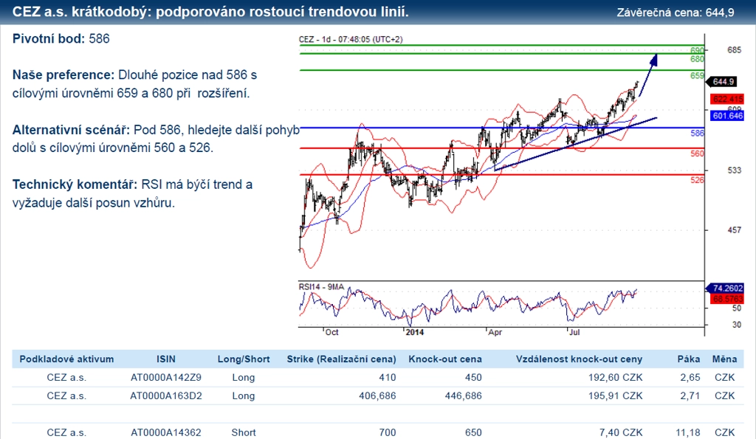Select the 'Podkladové aktivum' column header
Image resolution: width=756 pixels, height=439 pixels.
click(x=66, y=359)
